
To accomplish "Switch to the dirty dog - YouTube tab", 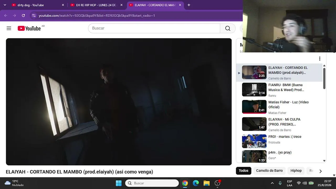I will [38, 5].
